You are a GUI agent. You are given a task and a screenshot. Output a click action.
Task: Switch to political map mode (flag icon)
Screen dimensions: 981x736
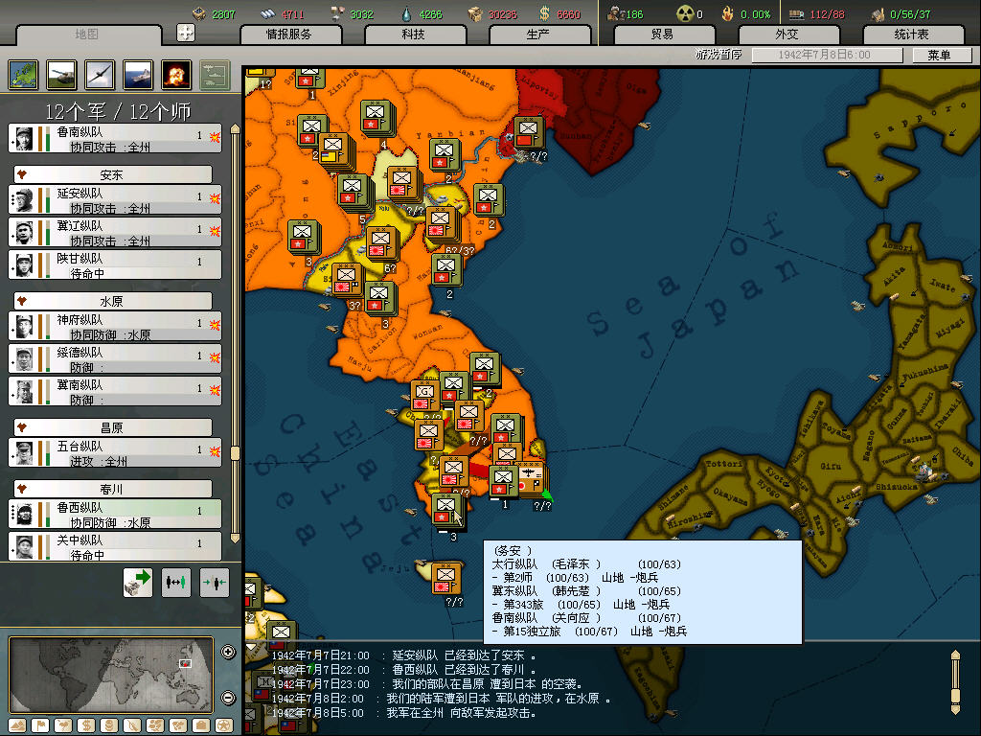(40, 726)
